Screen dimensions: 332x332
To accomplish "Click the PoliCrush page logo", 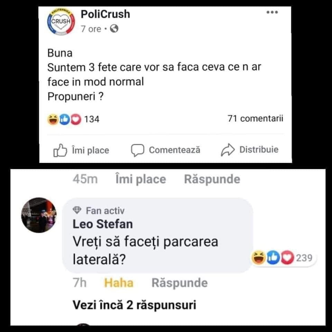I will pyautogui.click(x=61, y=21).
